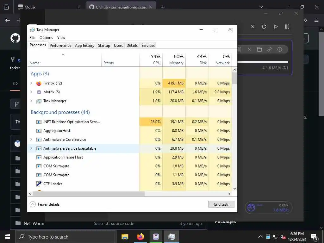Sort processes by Disk column

point(197,59)
